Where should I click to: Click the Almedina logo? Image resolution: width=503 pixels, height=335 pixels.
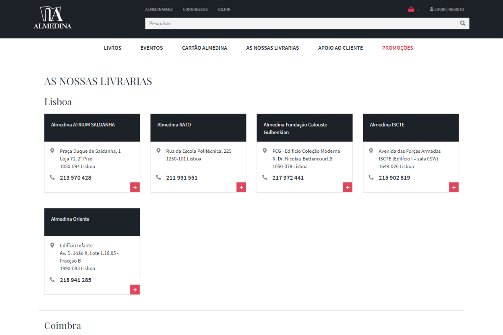click(x=52, y=18)
